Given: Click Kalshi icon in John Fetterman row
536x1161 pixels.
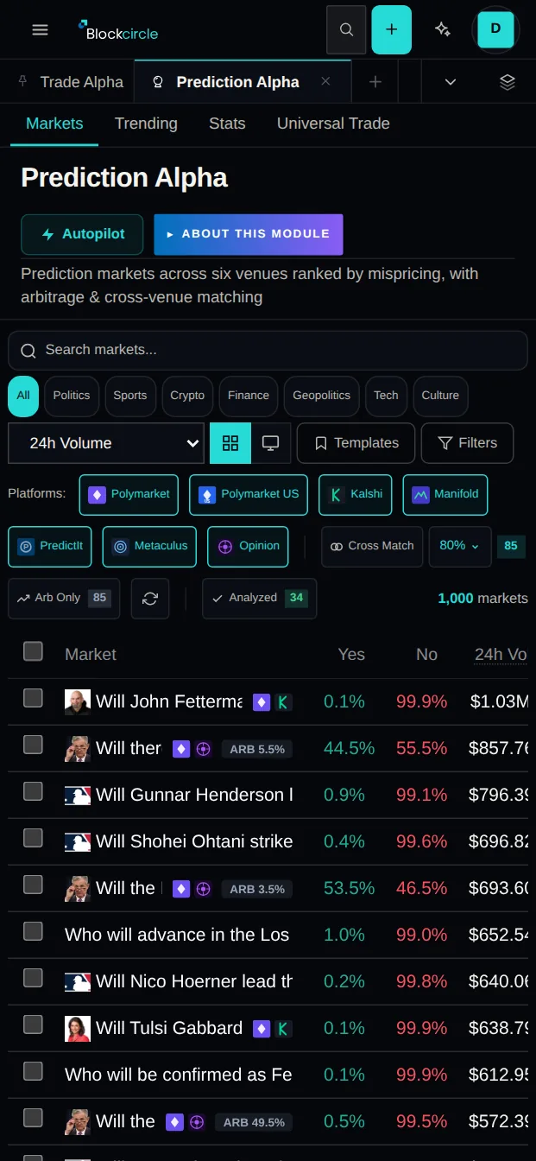Looking at the screenshot, I should 283,702.
